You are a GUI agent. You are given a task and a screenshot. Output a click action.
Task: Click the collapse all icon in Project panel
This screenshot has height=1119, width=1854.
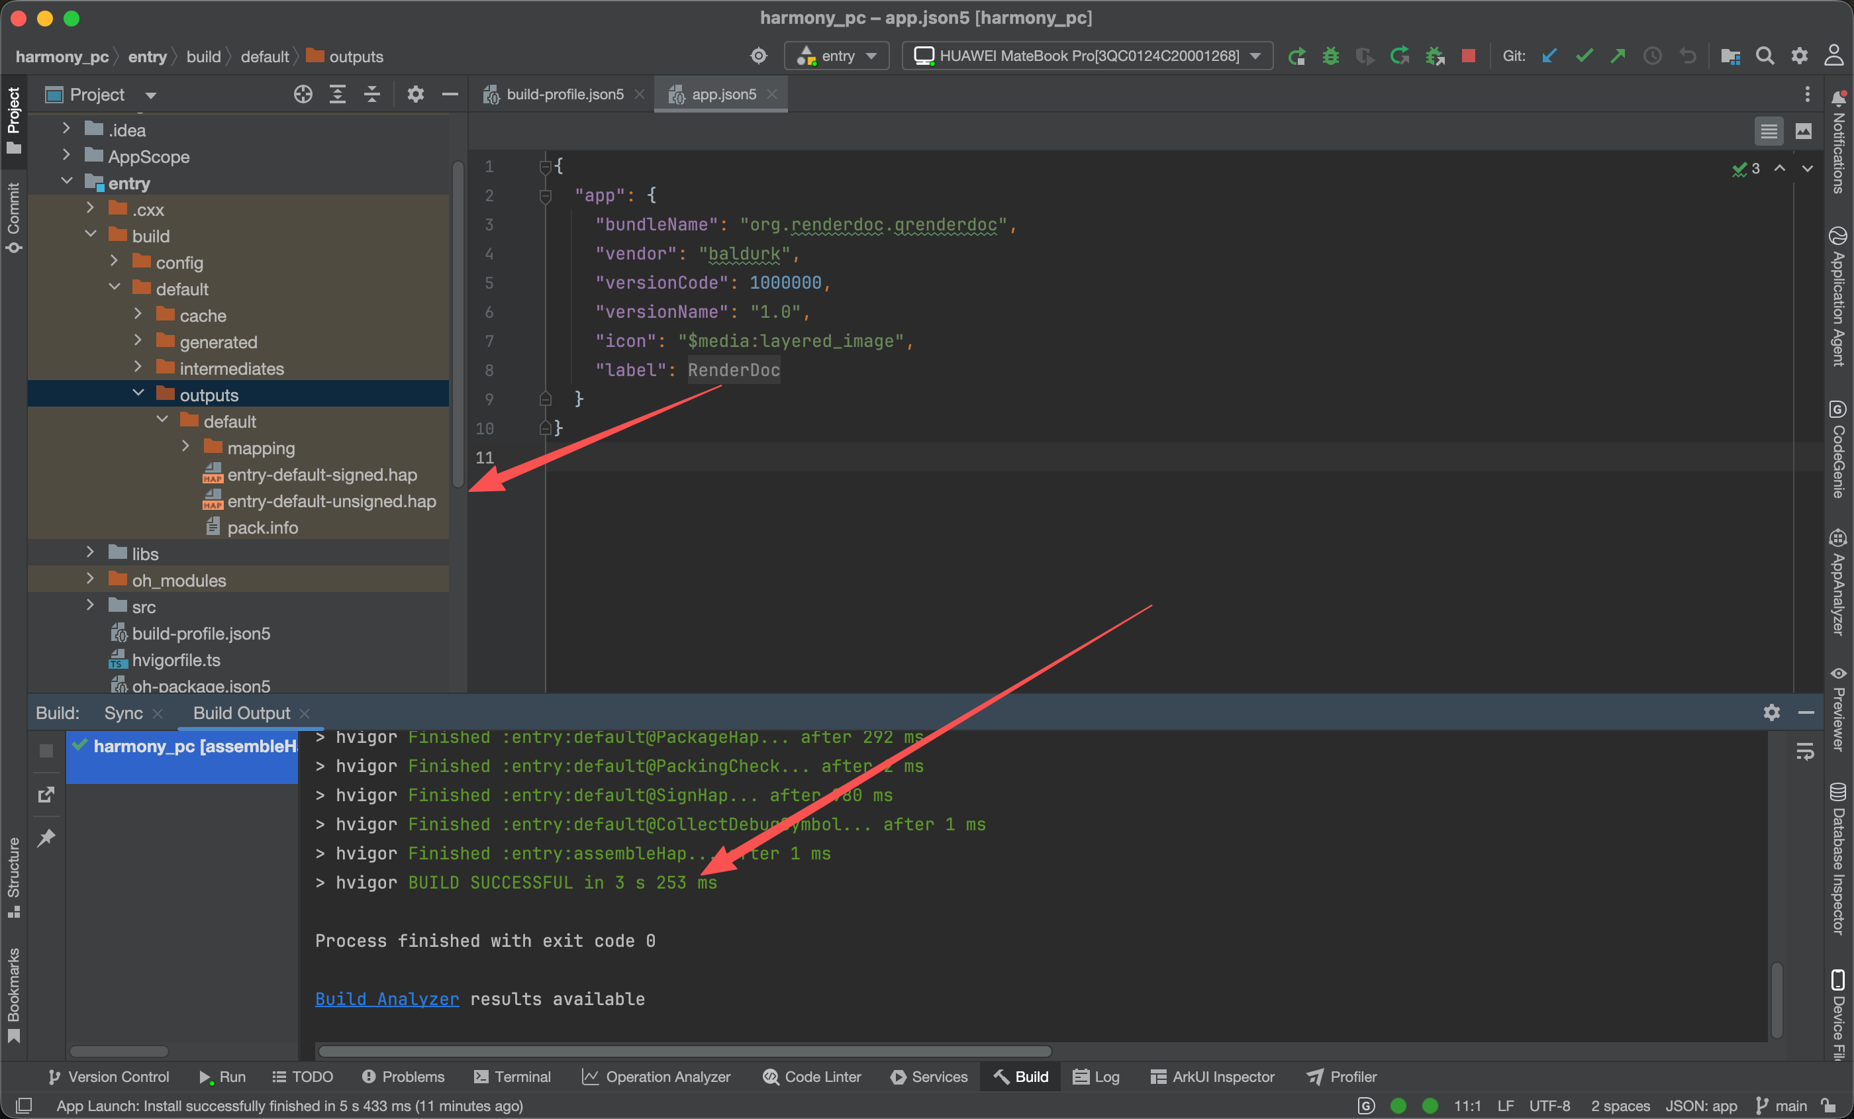[371, 94]
